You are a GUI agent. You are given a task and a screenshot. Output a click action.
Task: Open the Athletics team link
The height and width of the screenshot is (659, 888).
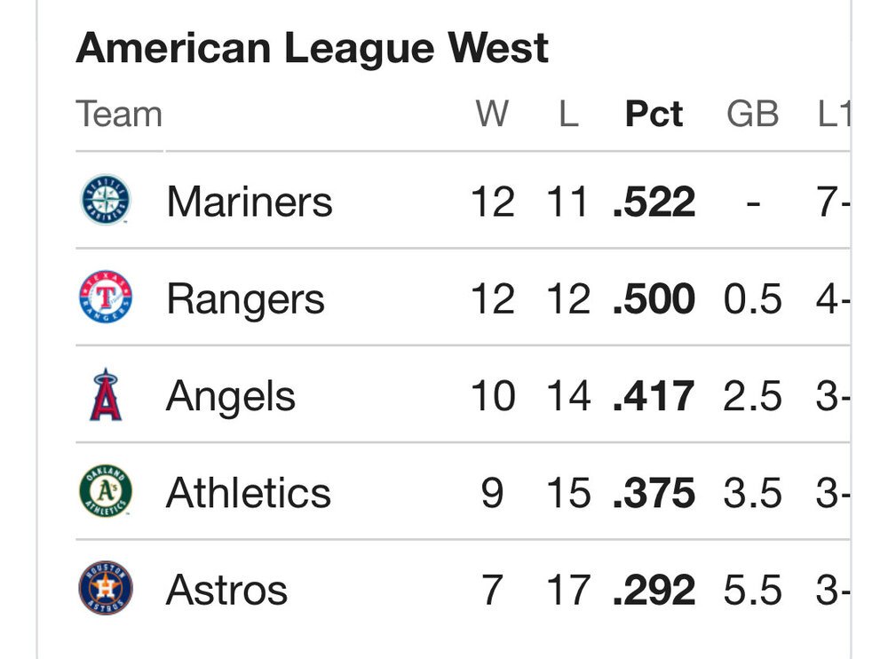(x=248, y=492)
